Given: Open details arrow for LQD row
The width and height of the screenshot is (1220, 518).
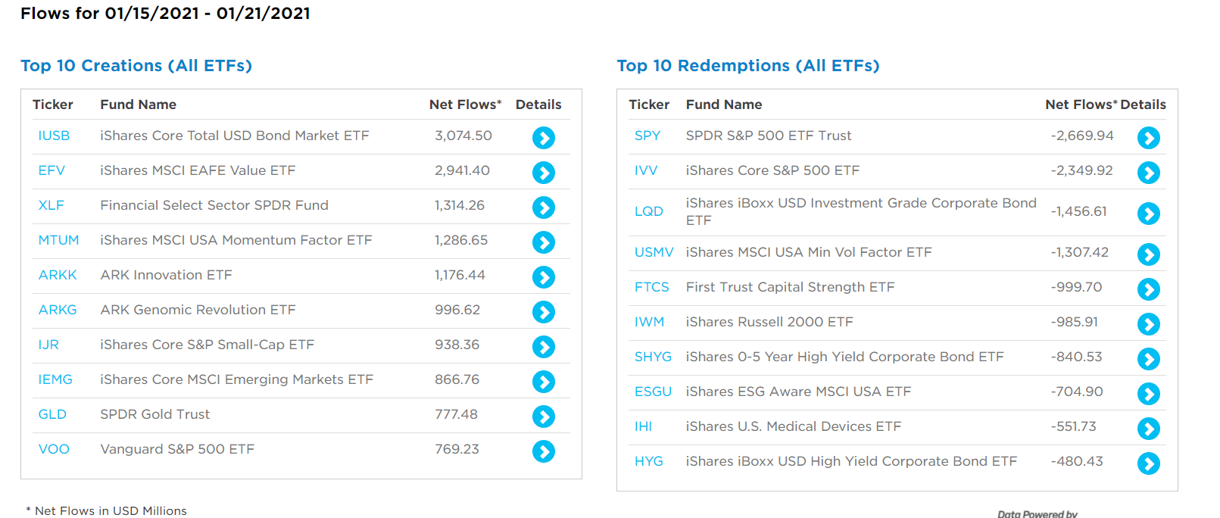Looking at the screenshot, I should [x=1149, y=214].
